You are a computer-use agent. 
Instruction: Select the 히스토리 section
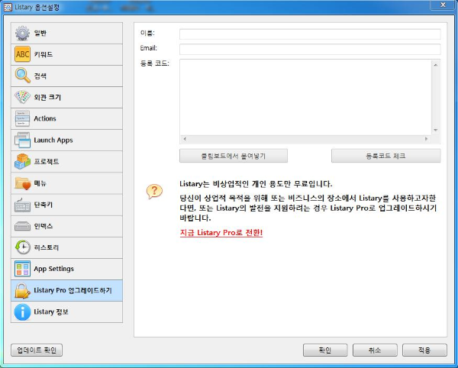pos(66,247)
